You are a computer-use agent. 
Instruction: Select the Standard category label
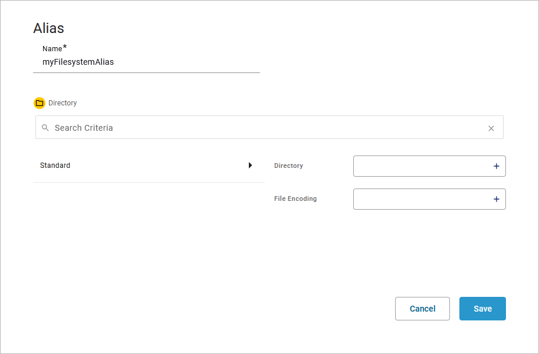(55, 166)
